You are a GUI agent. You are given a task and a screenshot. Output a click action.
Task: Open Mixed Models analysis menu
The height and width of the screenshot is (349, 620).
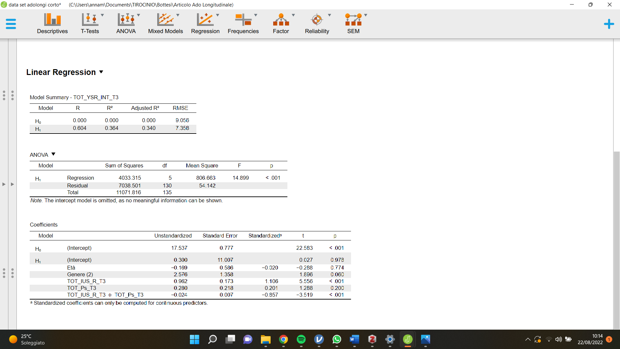tap(165, 24)
